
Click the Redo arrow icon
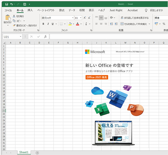point(18,4)
